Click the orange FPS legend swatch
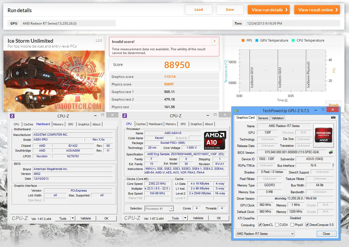Screen dimensions: 349x247 pos(243,41)
